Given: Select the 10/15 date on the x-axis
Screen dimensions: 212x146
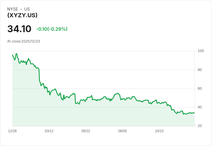Looking at the screenshot, I should 159,131.
